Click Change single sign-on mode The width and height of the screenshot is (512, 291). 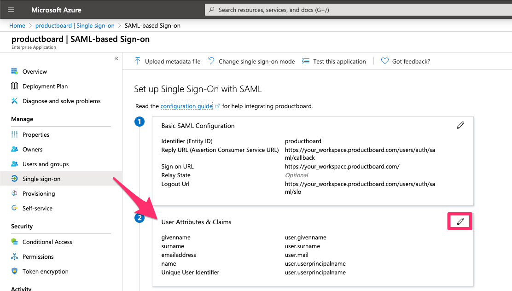tap(256, 61)
